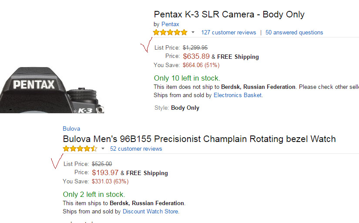Viewport: 359px width, 223px height.
Task: Click the $635.89 camera price
Action: coord(196,56)
